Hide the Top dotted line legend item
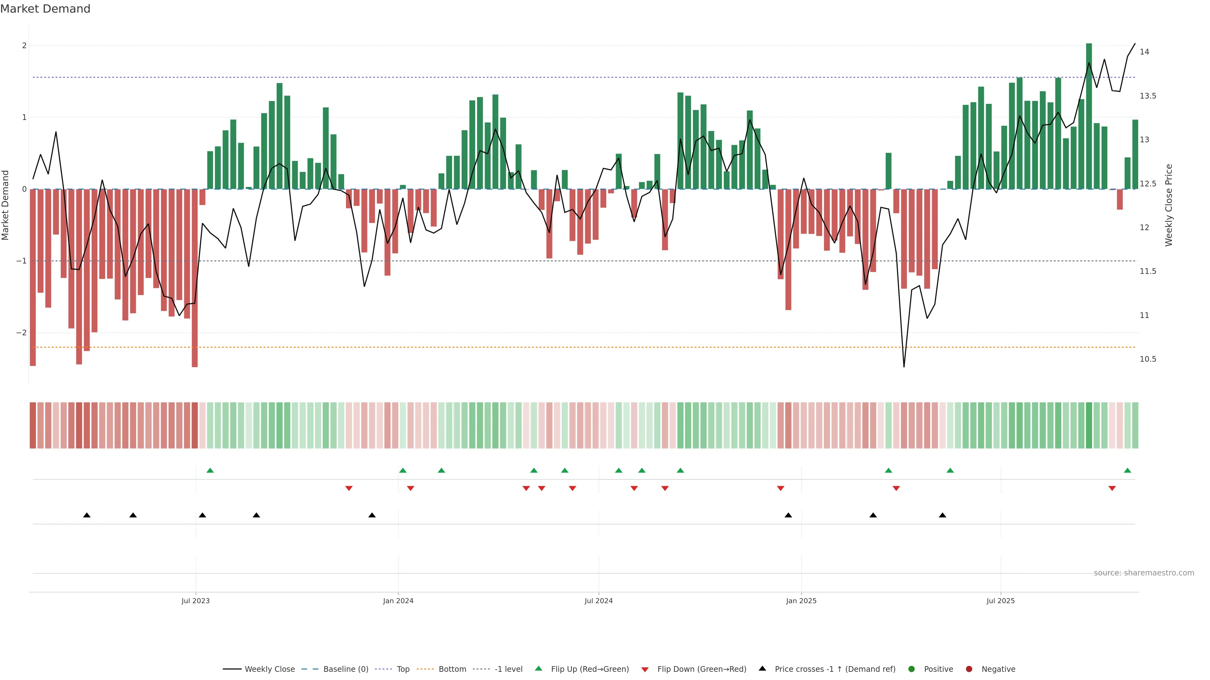This screenshot has height=680, width=1210. coord(403,669)
